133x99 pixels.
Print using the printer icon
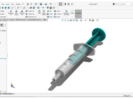point(46,4)
